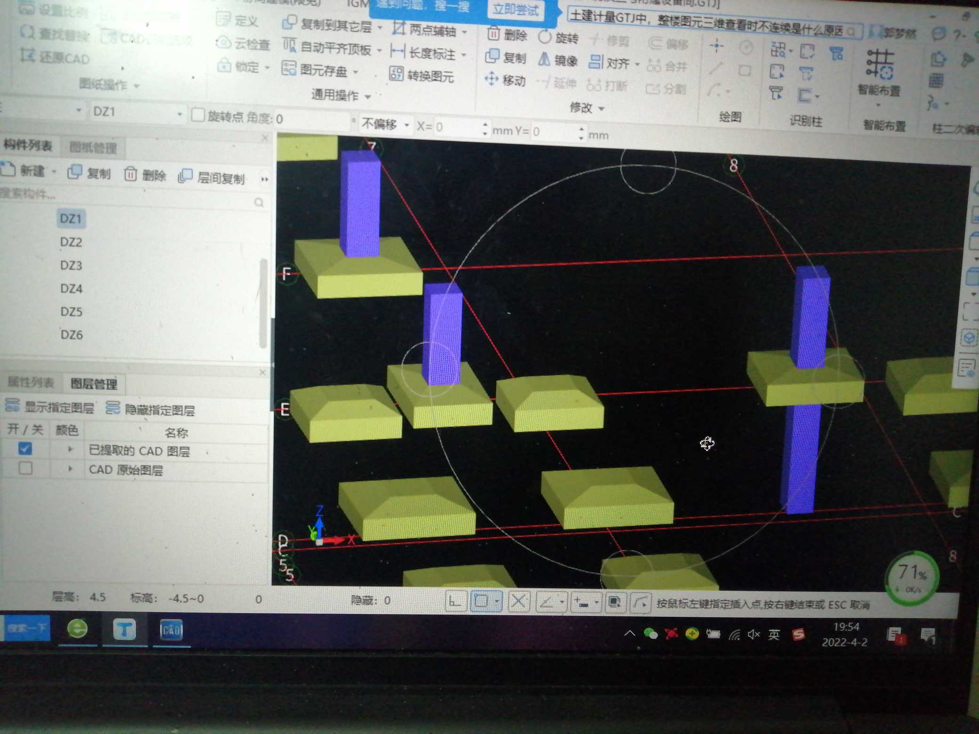
Task: Open the CAD app on Windows taskbar
Action: pos(171,630)
